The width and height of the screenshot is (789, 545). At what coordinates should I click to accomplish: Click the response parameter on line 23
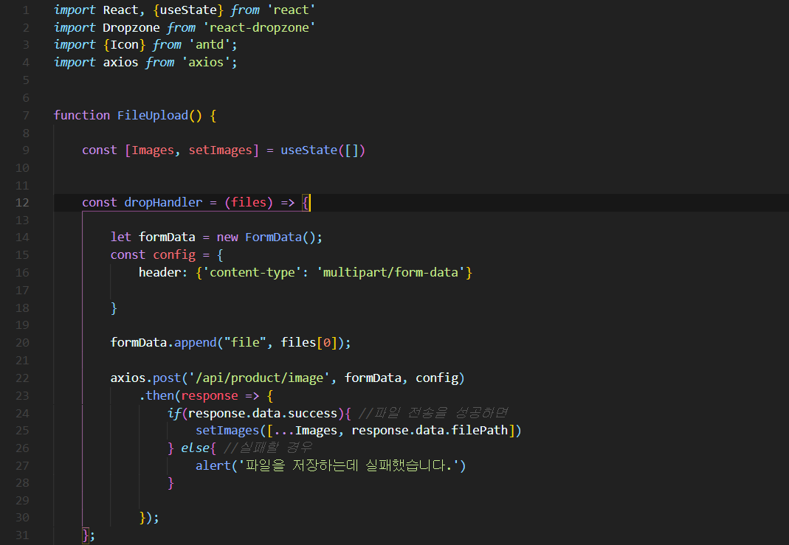point(210,396)
